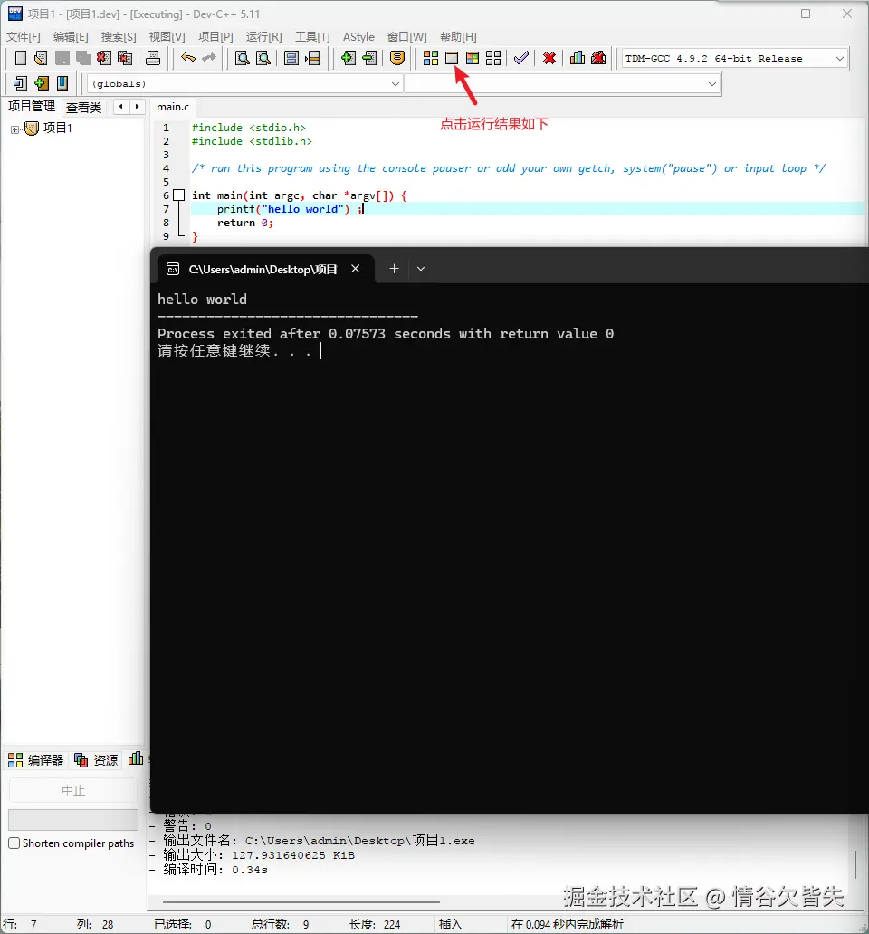Click the Insert snippet icon in second toolbar row

click(20, 82)
